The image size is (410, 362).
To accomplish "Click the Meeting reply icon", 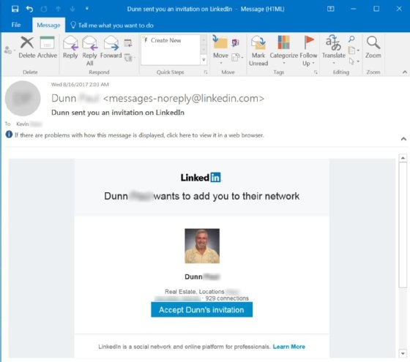I will (128, 42).
